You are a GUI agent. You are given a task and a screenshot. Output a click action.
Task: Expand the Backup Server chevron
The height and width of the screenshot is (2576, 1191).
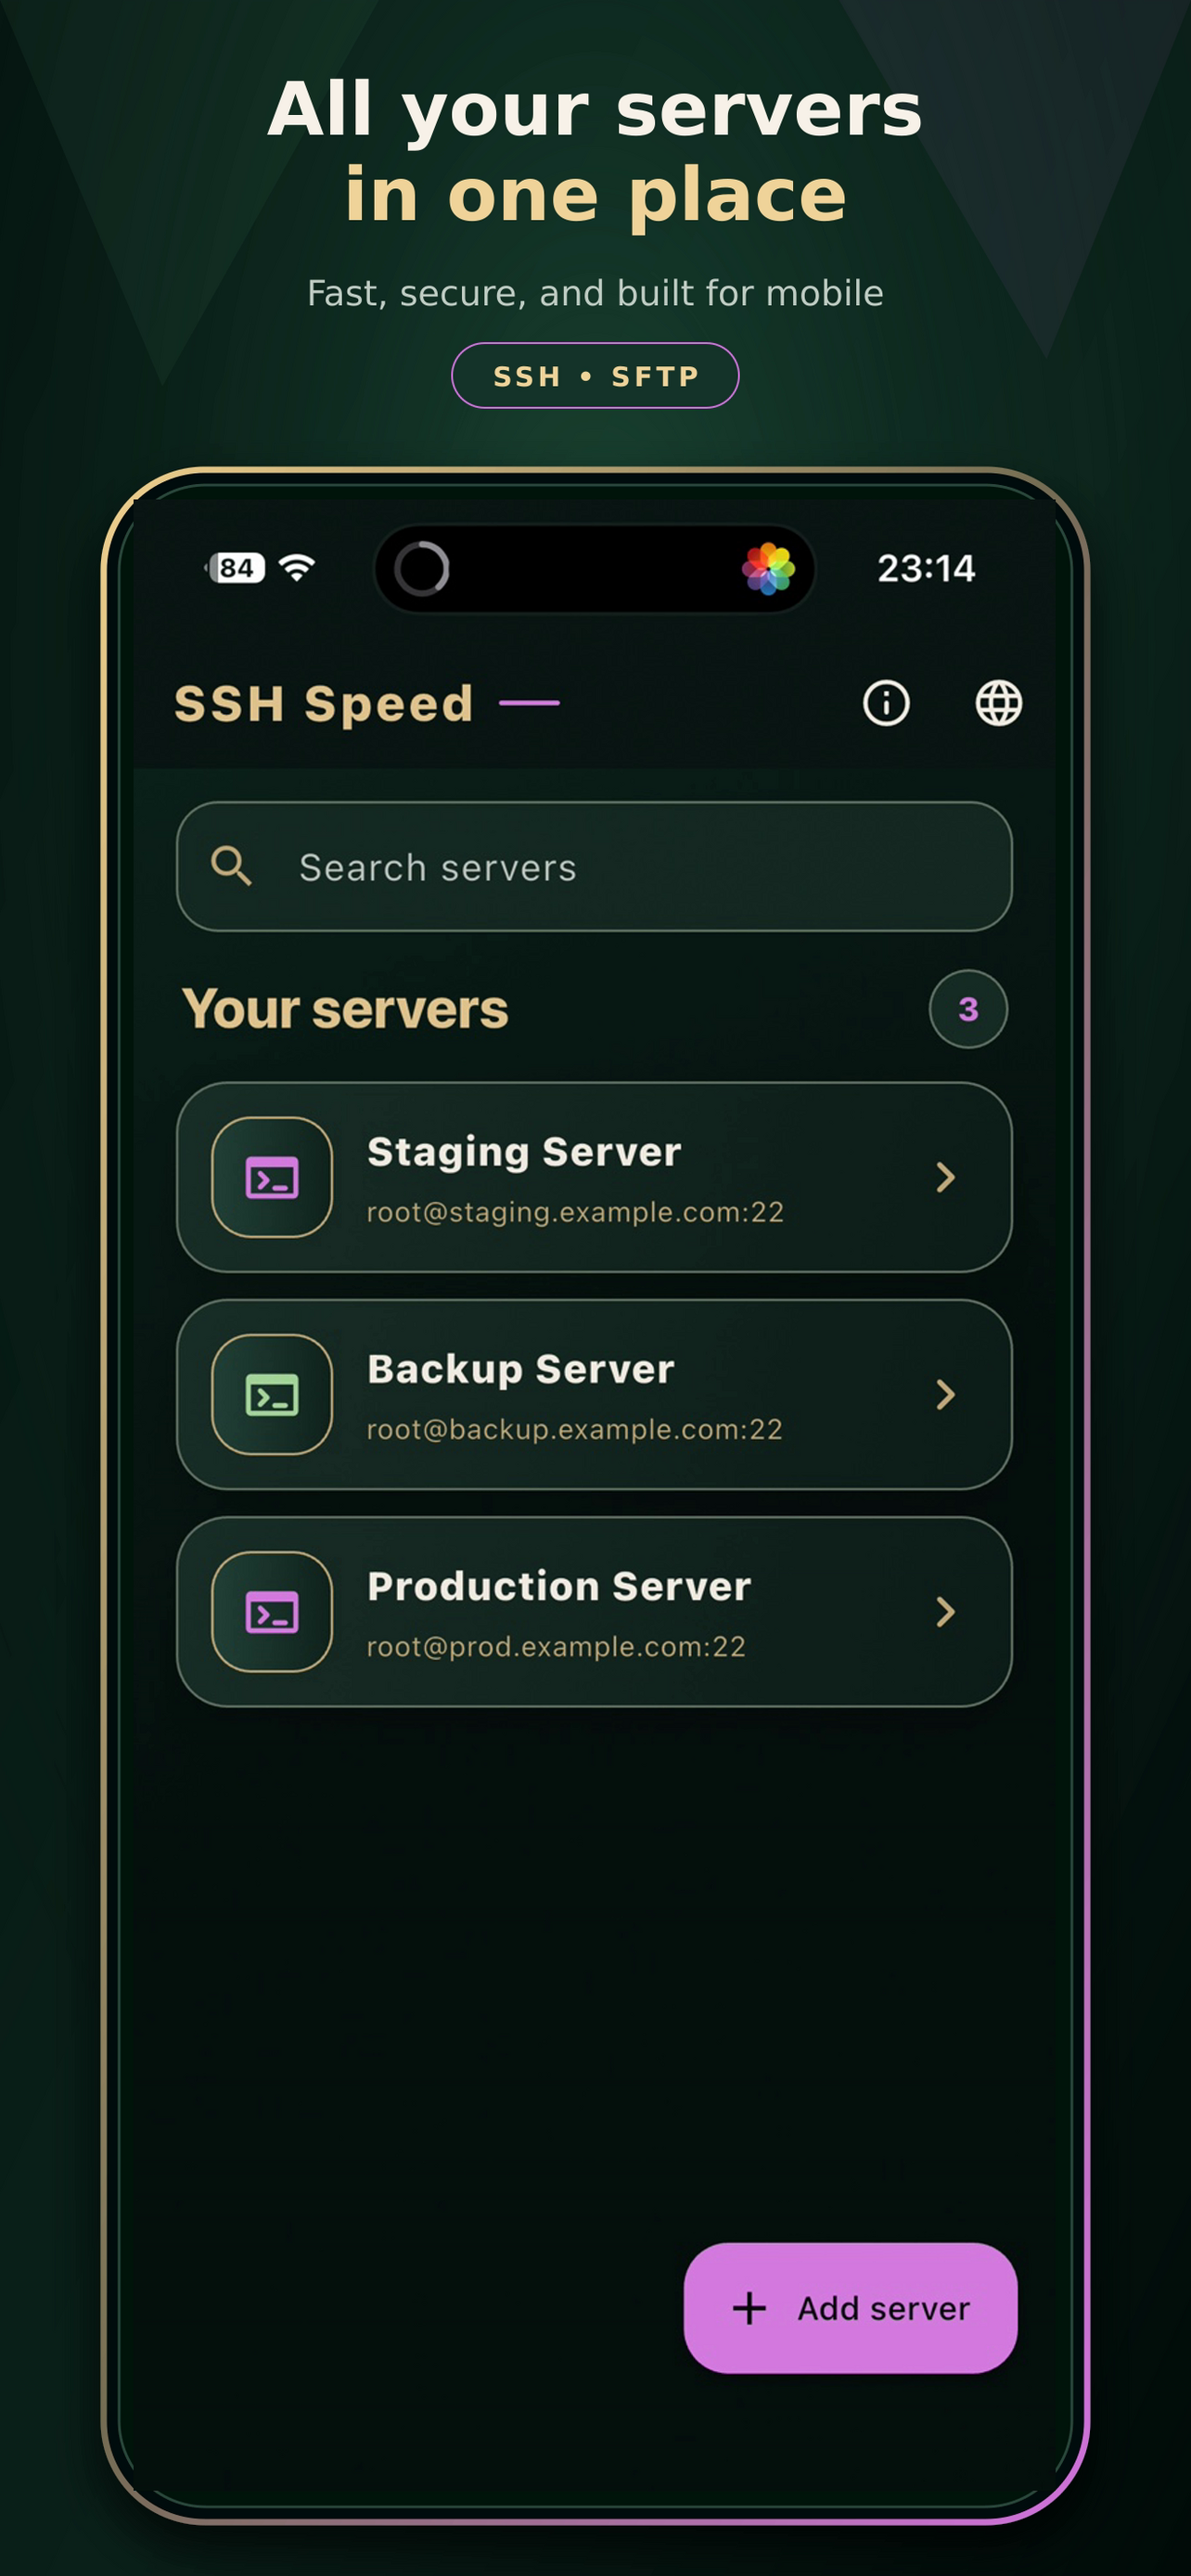[945, 1394]
